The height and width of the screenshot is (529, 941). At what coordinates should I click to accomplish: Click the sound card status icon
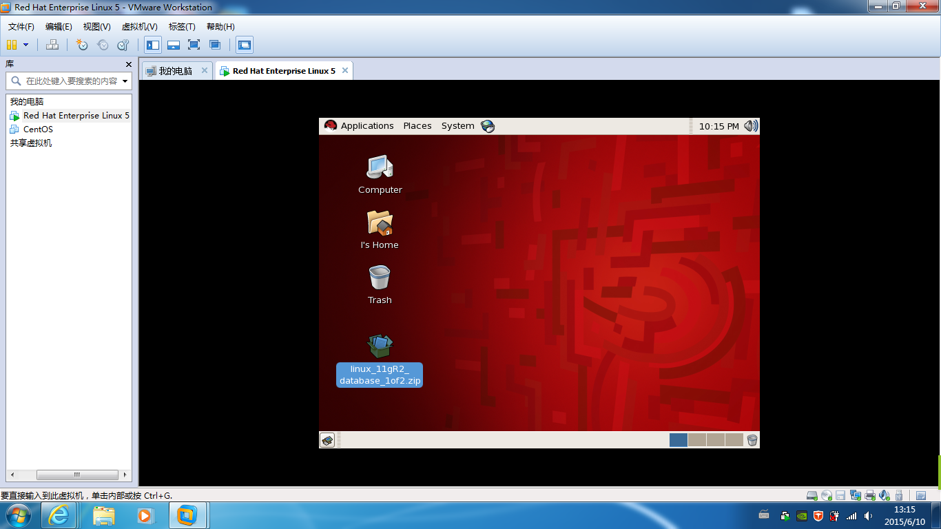click(885, 495)
